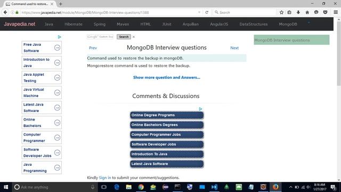
Task: Open the Software Developer Jobs ad button
Action: [167, 145]
